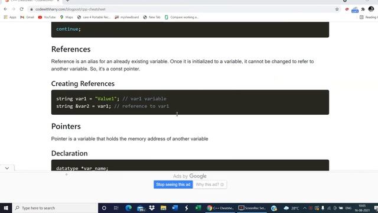The width and height of the screenshot is (378, 213).
Task: Open the ENG language indicator
Action: click(x=348, y=208)
